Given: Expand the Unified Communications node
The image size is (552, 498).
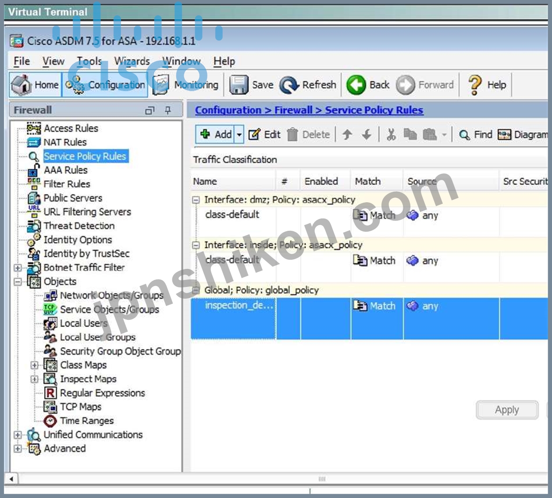Looking at the screenshot, I should (x=18, y=435).
